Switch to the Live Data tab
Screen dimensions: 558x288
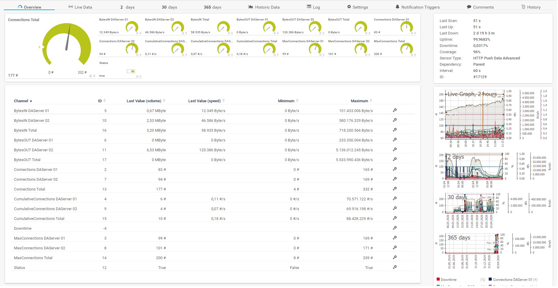point(80,7)
